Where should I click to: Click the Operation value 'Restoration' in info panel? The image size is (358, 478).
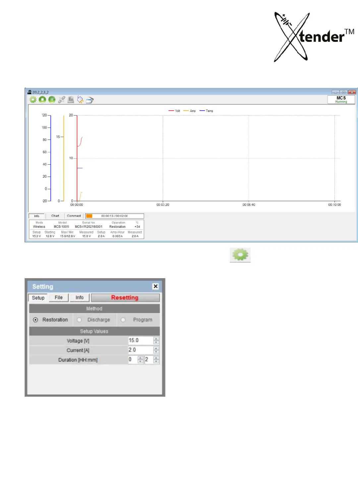pos(117,227)
